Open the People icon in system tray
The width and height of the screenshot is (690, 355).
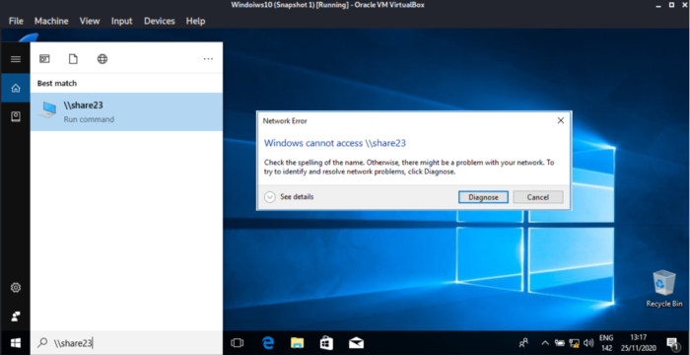coord(523,342)
